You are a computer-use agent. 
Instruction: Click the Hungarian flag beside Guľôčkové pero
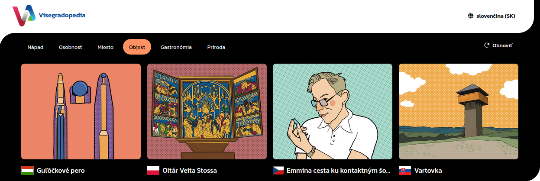27,170
